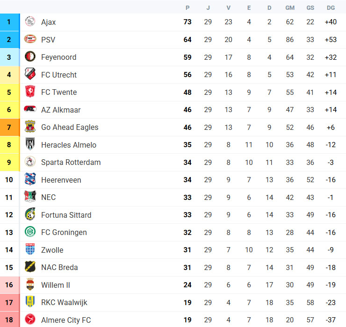Open the Sparta Rotterdam team link
This screenshot has width=346, height=327.
[x=71, y=162]
